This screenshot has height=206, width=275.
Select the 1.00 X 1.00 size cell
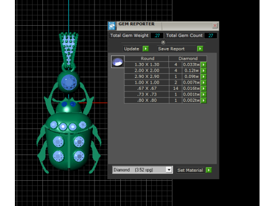(x=147, y=82)
